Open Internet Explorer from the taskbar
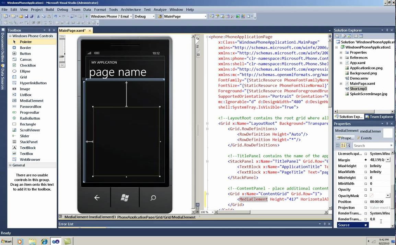Viewport: 396px width, 245px height. 44,241
